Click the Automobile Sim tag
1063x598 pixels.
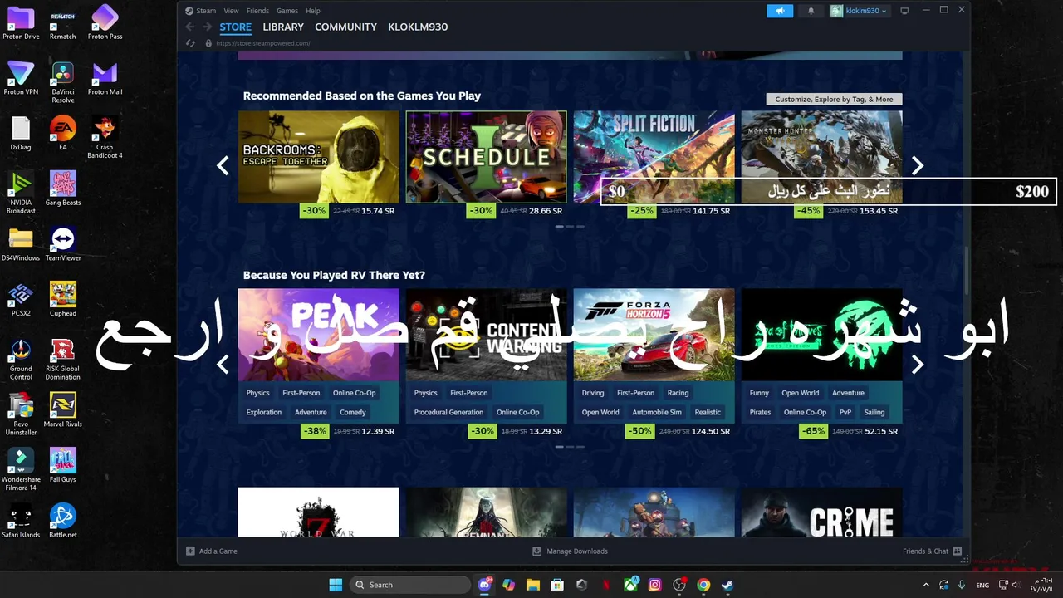[x=657, y=412]
